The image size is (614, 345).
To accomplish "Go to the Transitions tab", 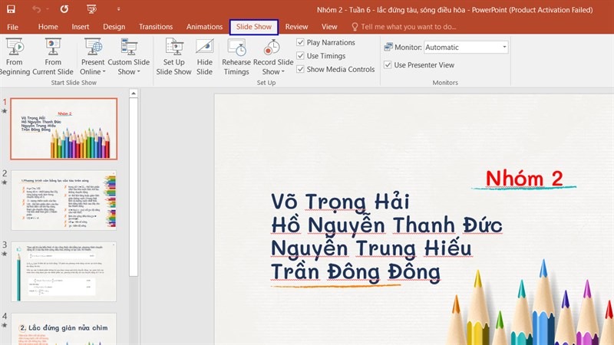I will click(156, 27).
